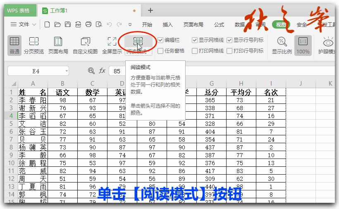Click the zoom magnifier beside formula bar
The width and height of the screenshot is (339, 209).
[91, 71]
